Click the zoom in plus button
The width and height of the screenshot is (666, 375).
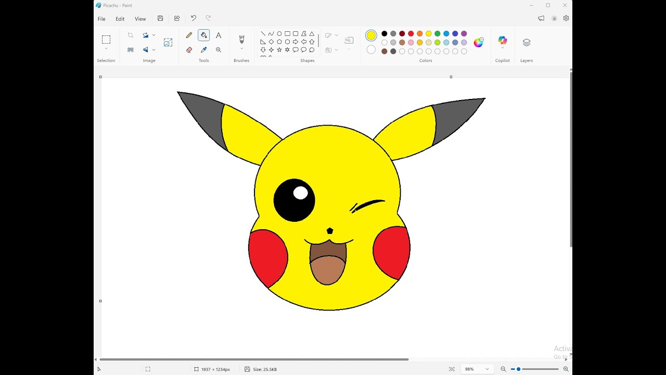pos(566,369)
